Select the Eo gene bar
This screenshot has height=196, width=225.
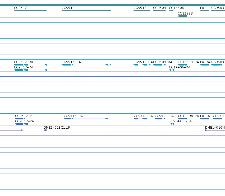[x=205, y=11]
